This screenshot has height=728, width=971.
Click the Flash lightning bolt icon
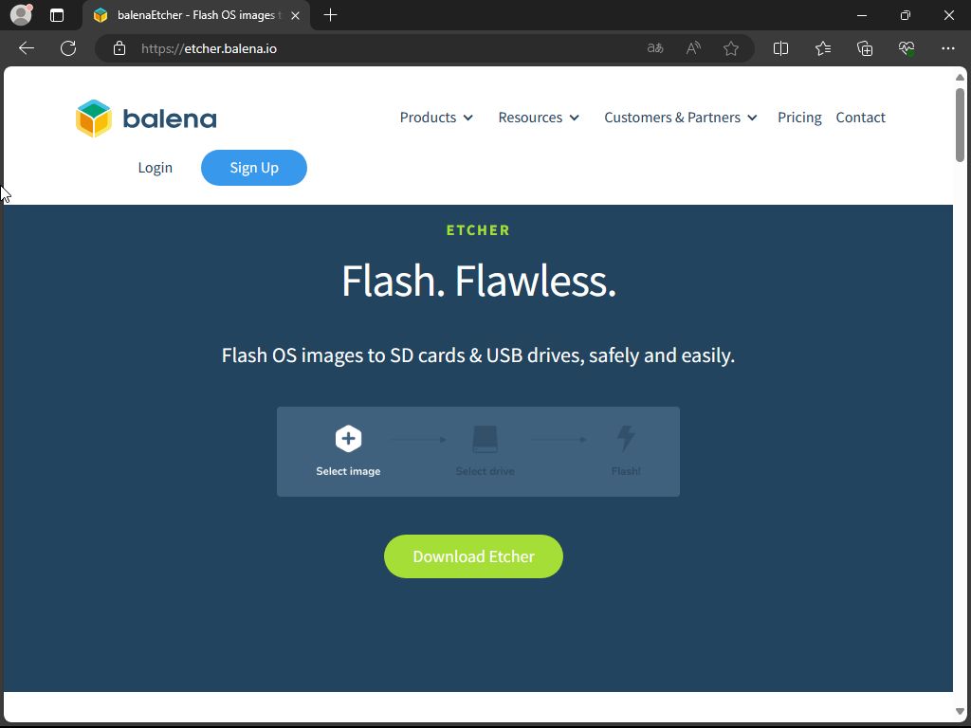tap(626, 439)
